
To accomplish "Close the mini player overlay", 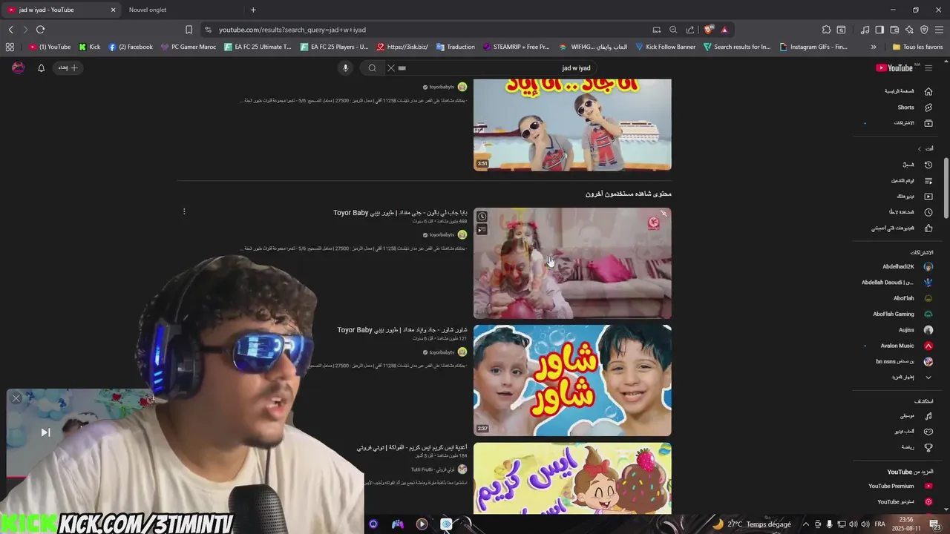I will (x=16, y=398).
